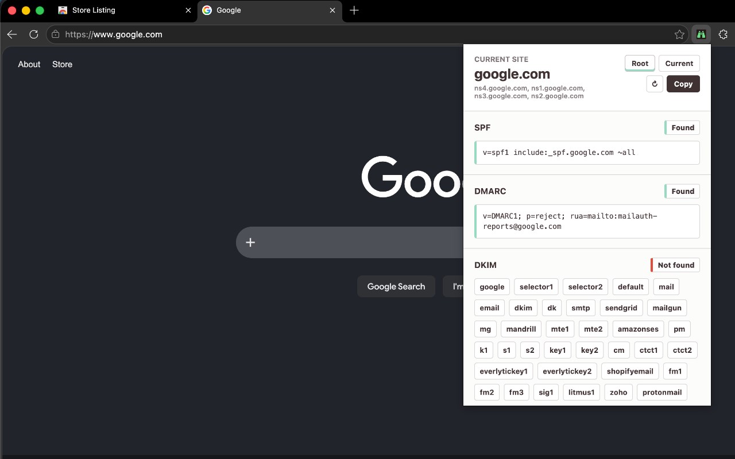Select the litmus1 selector chip
Screen dimensions: 735x459
pos(582,392)
